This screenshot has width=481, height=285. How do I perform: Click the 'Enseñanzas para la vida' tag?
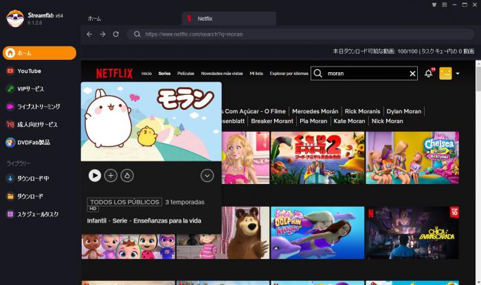click(167, 220)
